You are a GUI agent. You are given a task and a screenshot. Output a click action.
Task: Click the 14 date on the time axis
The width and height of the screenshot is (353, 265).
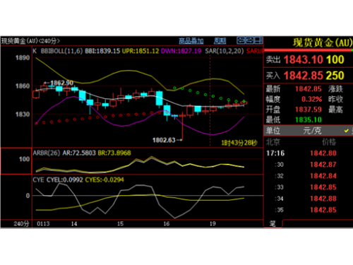point(74,223)
